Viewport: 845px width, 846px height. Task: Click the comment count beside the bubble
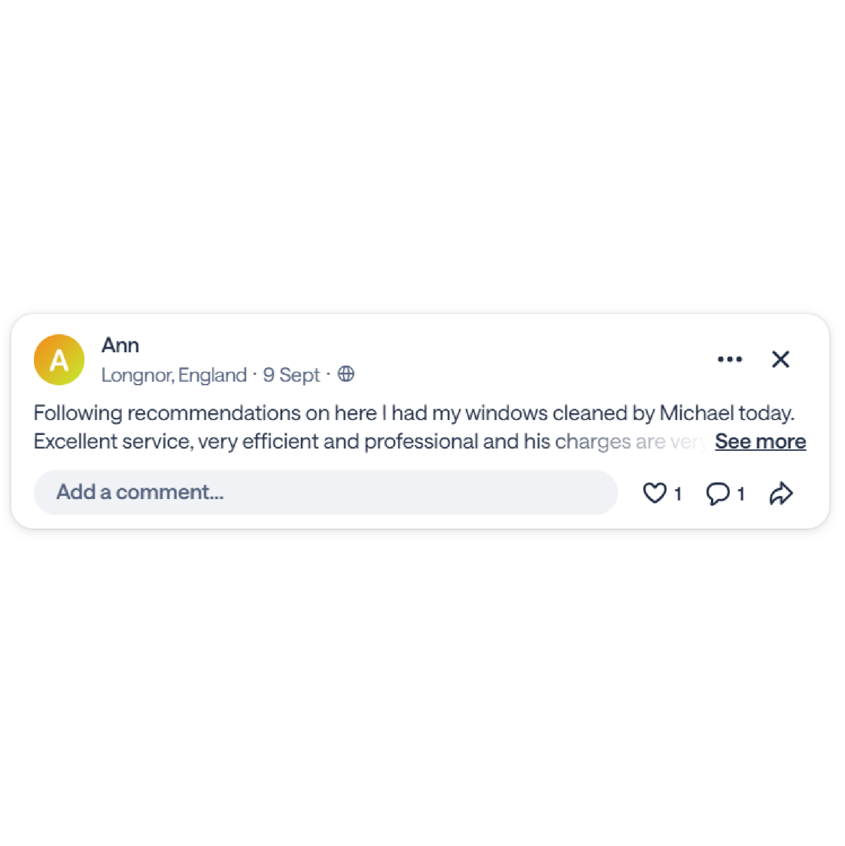741,494
